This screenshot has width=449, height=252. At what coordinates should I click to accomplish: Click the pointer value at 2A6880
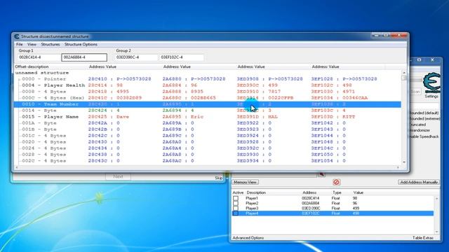[208, 79]
